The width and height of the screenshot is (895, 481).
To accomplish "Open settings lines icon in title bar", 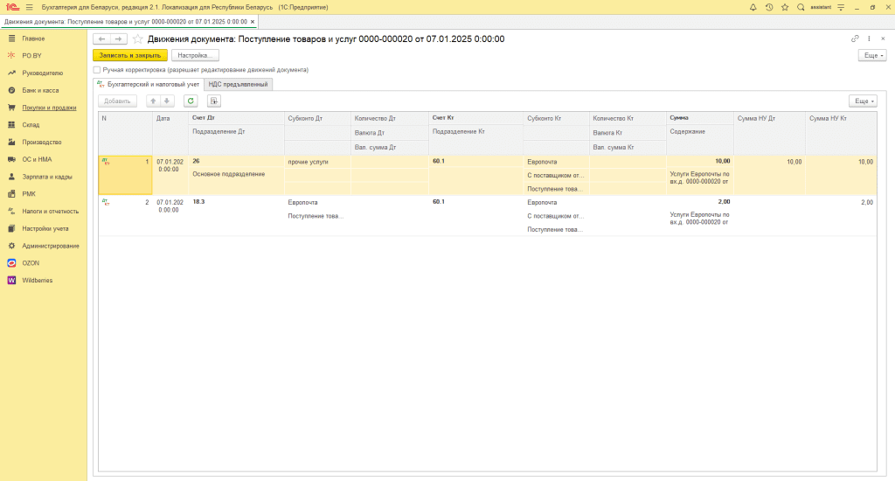I will click(841, 7).
